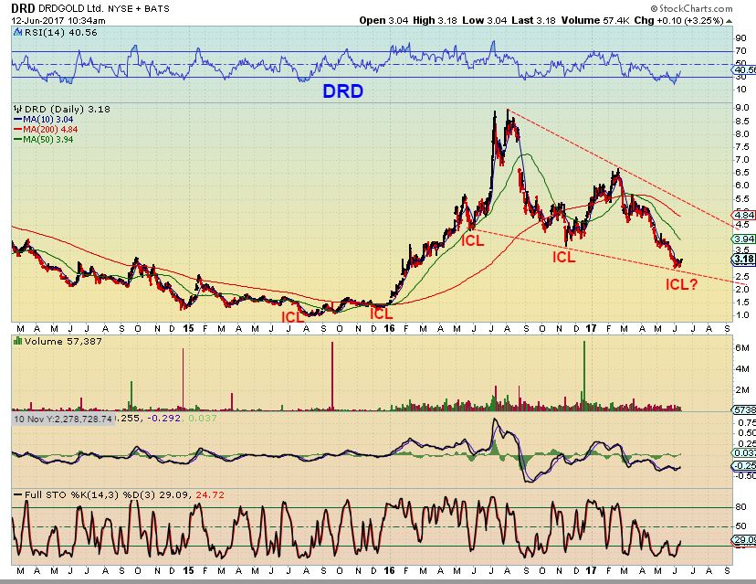756x584 pixels.
Task: Click the 12-Jun-2017 10:34am timestamp
Action: pyautogui.click(x=58, y=21)
